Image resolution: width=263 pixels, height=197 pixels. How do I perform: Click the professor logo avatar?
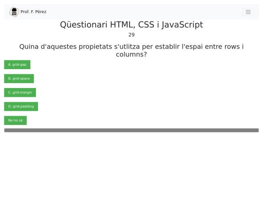pos(14,12)
